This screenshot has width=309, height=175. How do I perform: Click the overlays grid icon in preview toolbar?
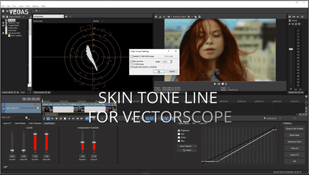189,17
